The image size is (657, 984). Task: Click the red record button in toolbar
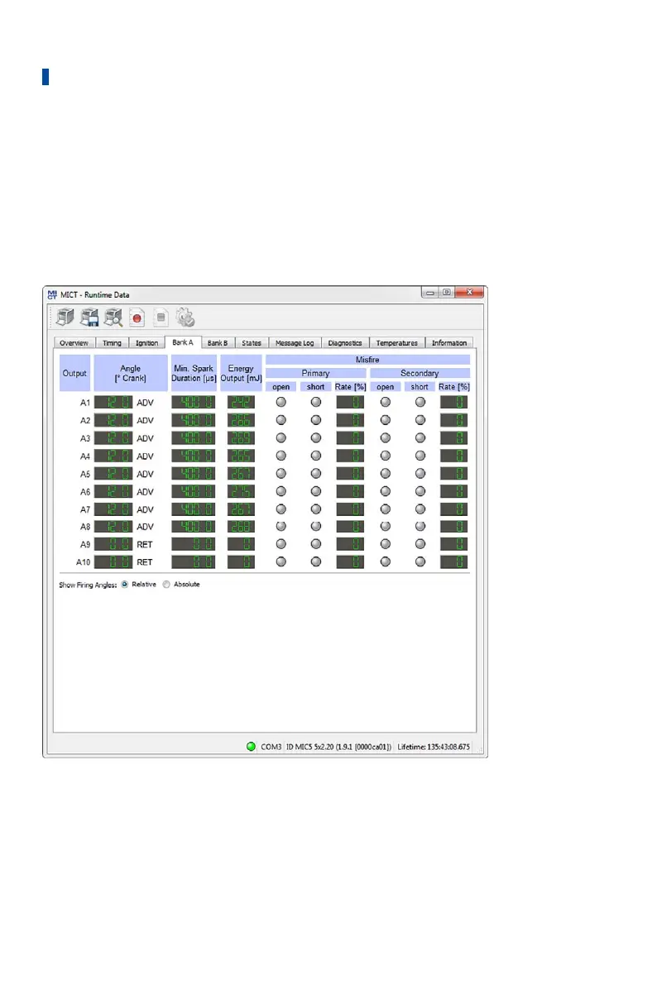(137, 318)
